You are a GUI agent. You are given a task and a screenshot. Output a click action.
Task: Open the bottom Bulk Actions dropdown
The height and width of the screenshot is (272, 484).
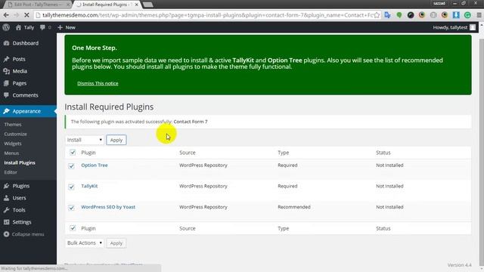point(84,243)
